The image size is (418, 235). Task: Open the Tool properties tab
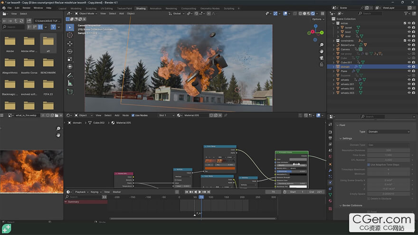point(330,124)
